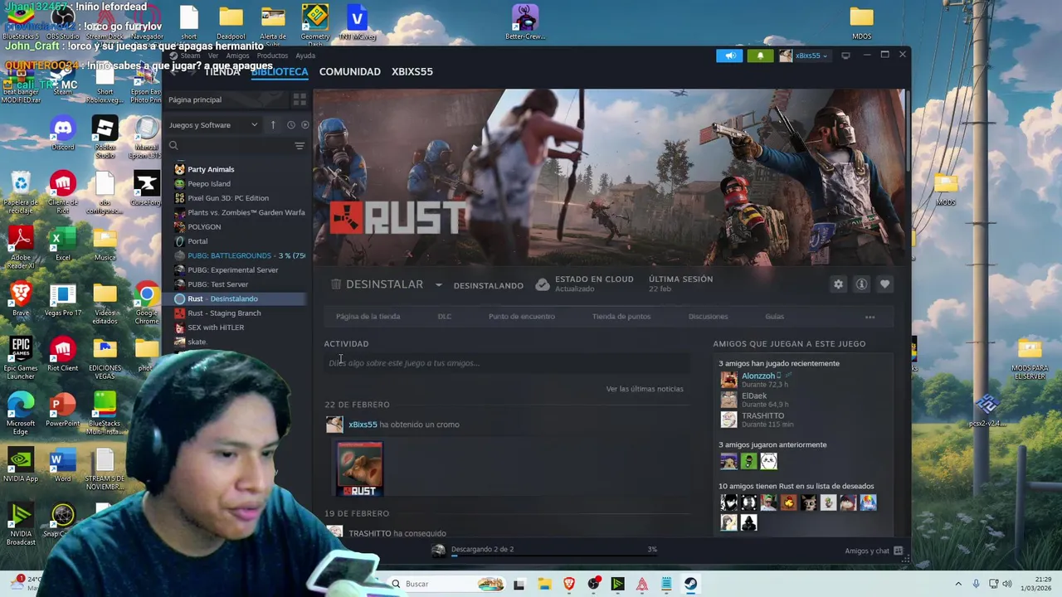Screen dimensions: 1062x597
Task: Select Plants vs. Zombies Garden Warfare entry
Action: (240, 212)
